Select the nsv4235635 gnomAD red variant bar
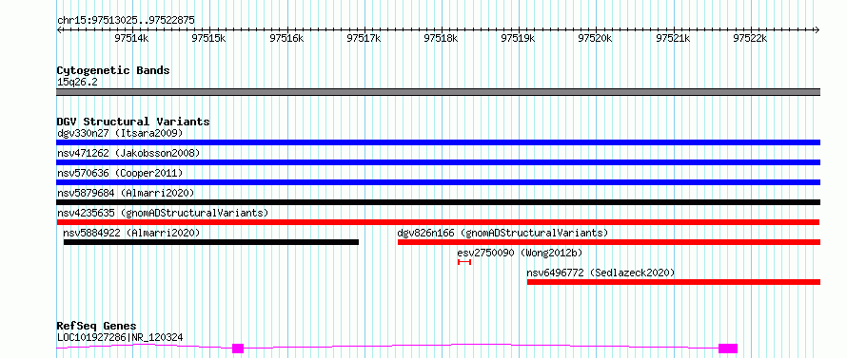847x358 pixels. [438, 222]
